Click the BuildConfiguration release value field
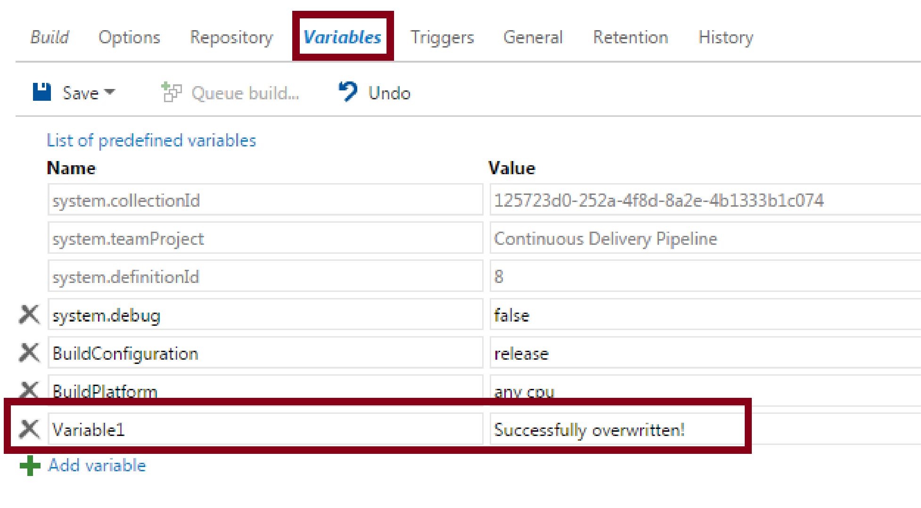Image resolution: width=921 pixels, height=508 pixels. pos(613,353)
